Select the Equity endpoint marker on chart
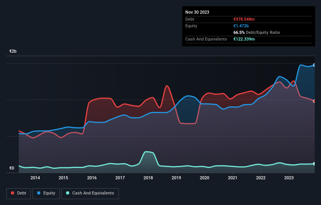This screenshot has width=321, height=205. coord(314,65)
